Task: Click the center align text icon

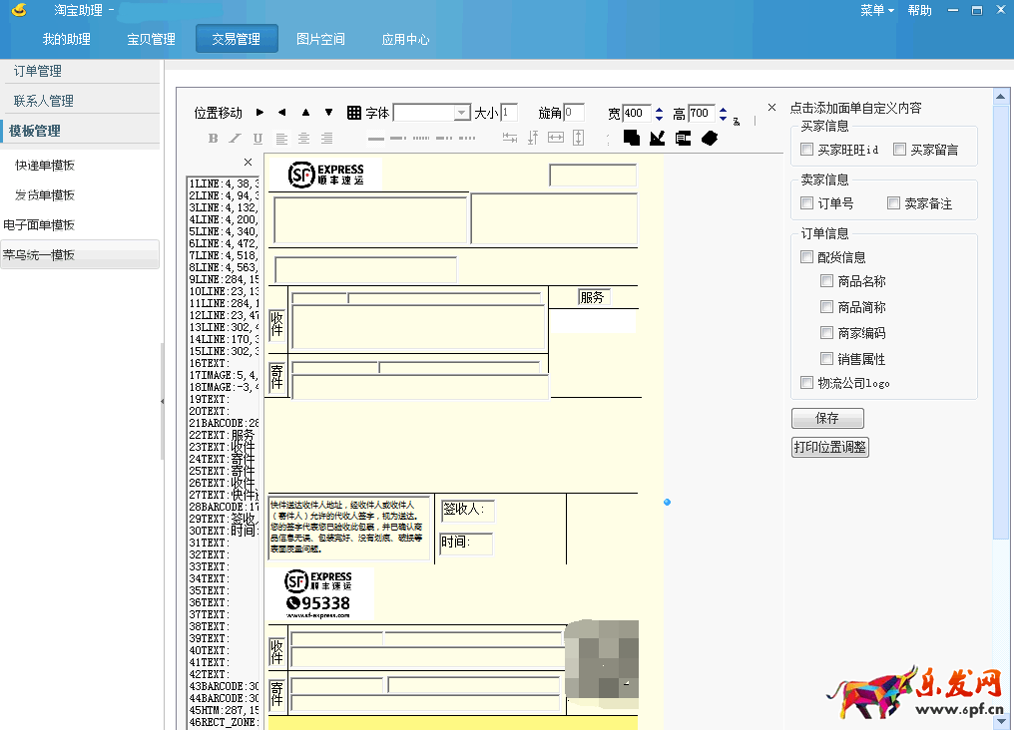Action: click(303, 139)
